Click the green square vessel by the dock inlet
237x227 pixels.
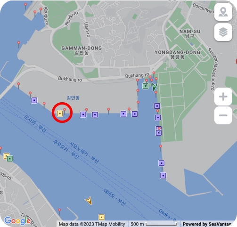tap(146, 86)
